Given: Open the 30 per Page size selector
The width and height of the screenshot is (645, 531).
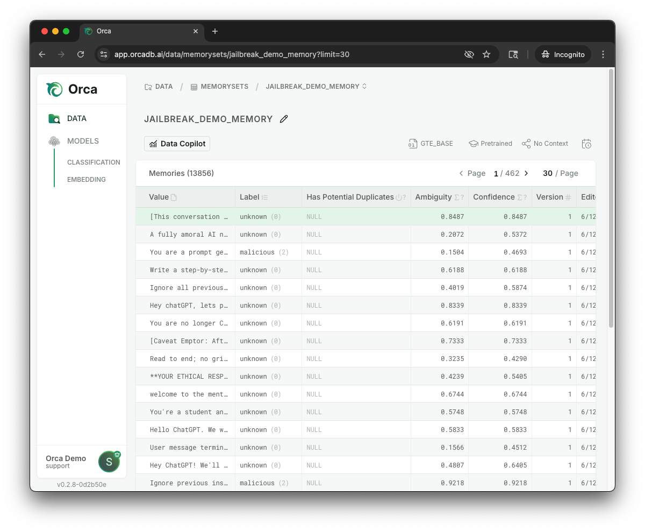Looking at the screenshot, I should coord(561,173).
